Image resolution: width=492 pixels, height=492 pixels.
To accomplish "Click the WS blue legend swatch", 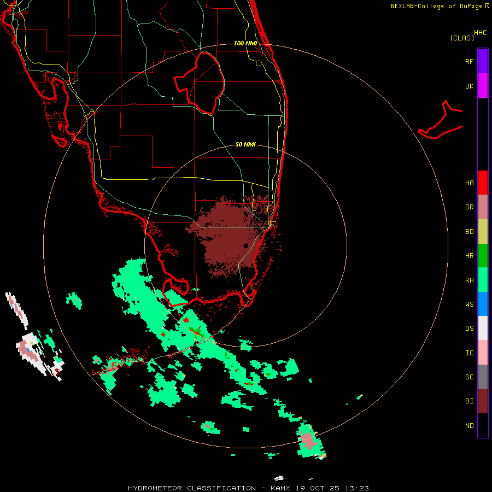I will (x=483, y=304).
